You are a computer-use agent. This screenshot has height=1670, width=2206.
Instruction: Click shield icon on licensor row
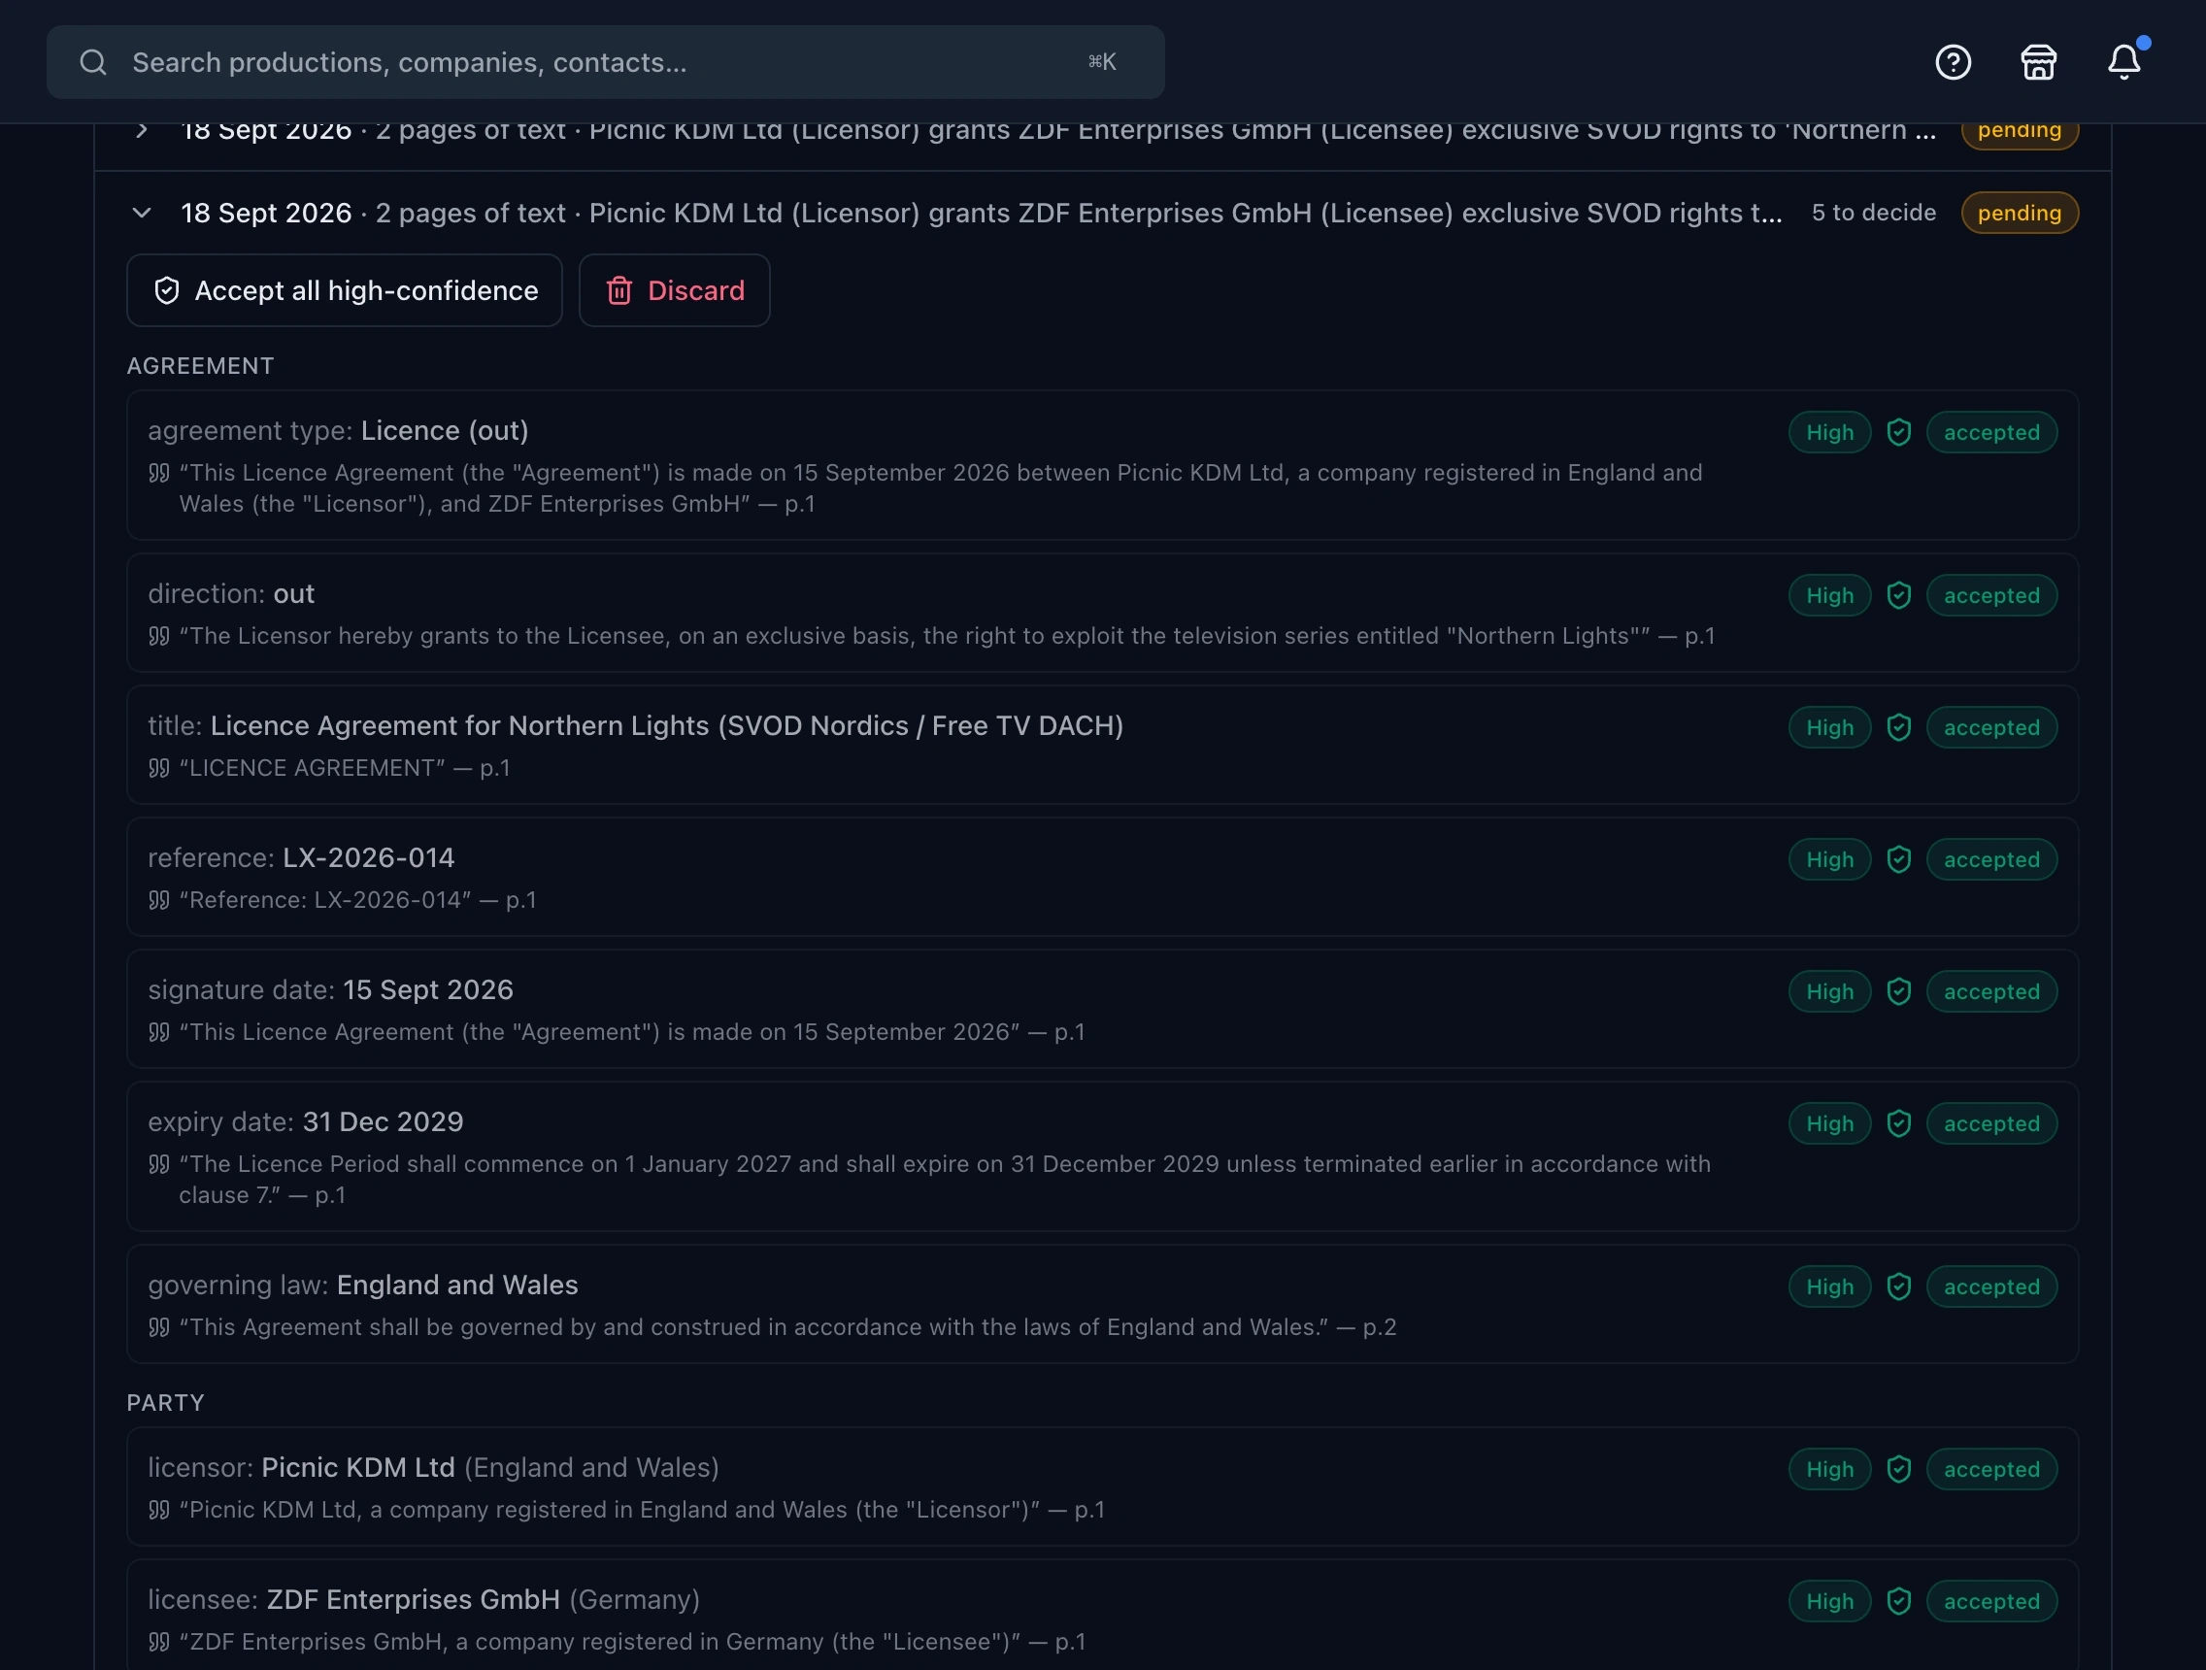pos(1898,1469)
